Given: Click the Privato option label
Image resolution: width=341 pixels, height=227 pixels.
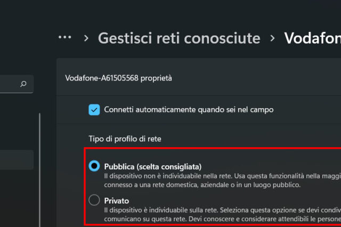Looking at the screenshot, I should [x=117, y=201].
